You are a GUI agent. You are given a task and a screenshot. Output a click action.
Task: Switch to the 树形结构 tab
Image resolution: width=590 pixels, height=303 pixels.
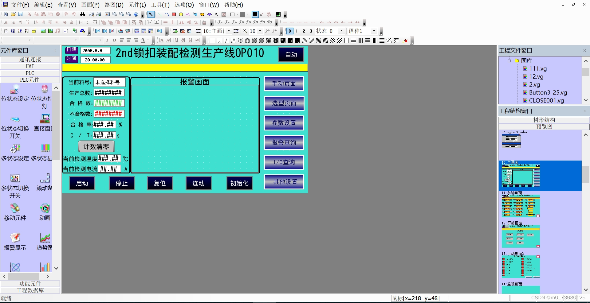point(544,120)
